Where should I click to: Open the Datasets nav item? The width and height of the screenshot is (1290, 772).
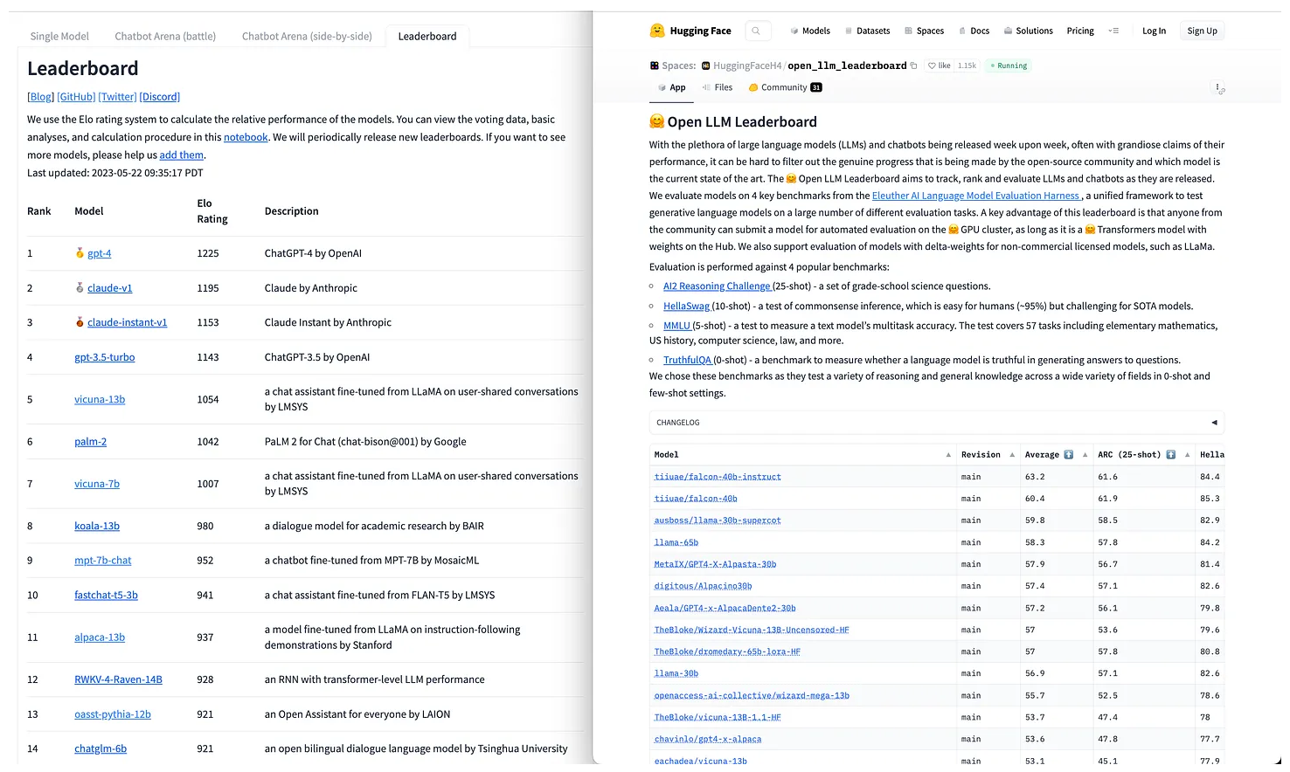click(867, 31)
